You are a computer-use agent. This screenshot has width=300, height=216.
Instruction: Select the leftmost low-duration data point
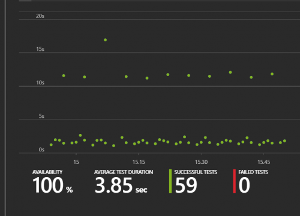click(51, 145)
